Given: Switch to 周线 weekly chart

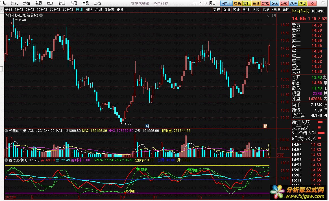Looking at the screenshot, I should 89,10.
